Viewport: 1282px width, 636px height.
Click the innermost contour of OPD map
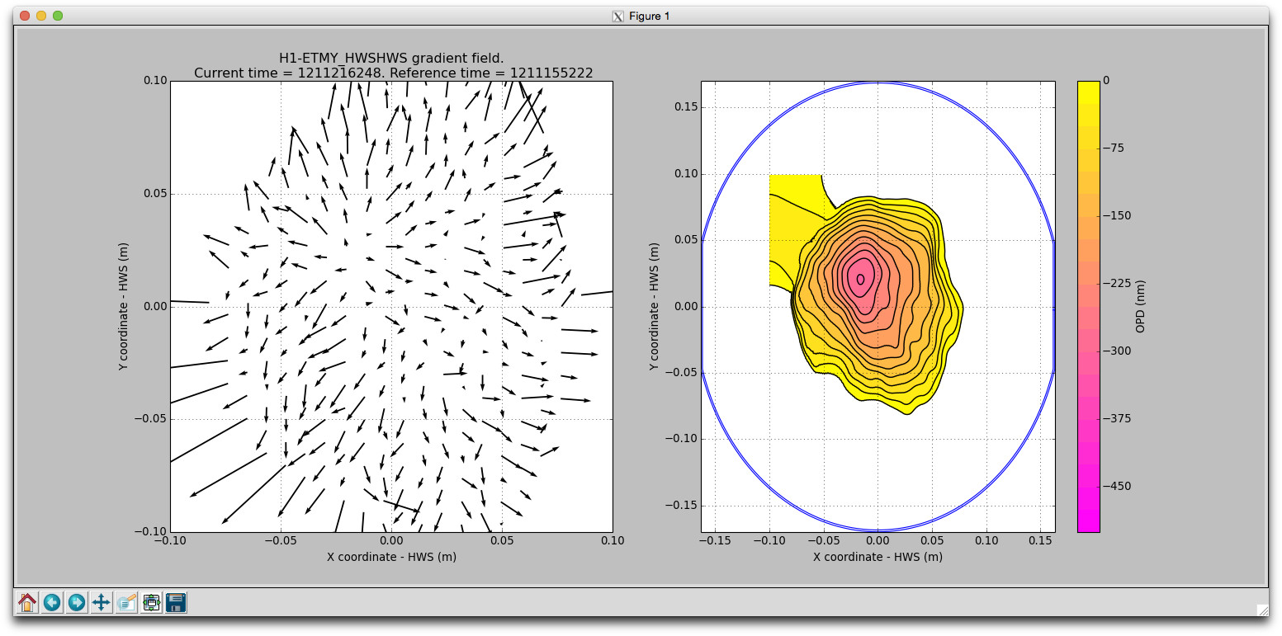[860, 280]
